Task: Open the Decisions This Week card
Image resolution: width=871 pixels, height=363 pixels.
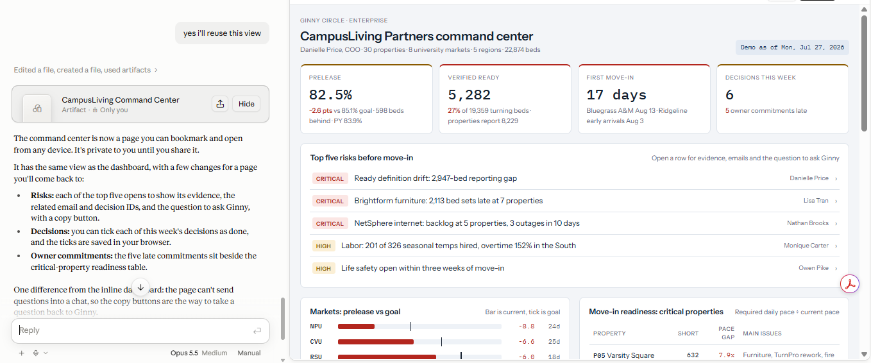Action: (782, 99)
